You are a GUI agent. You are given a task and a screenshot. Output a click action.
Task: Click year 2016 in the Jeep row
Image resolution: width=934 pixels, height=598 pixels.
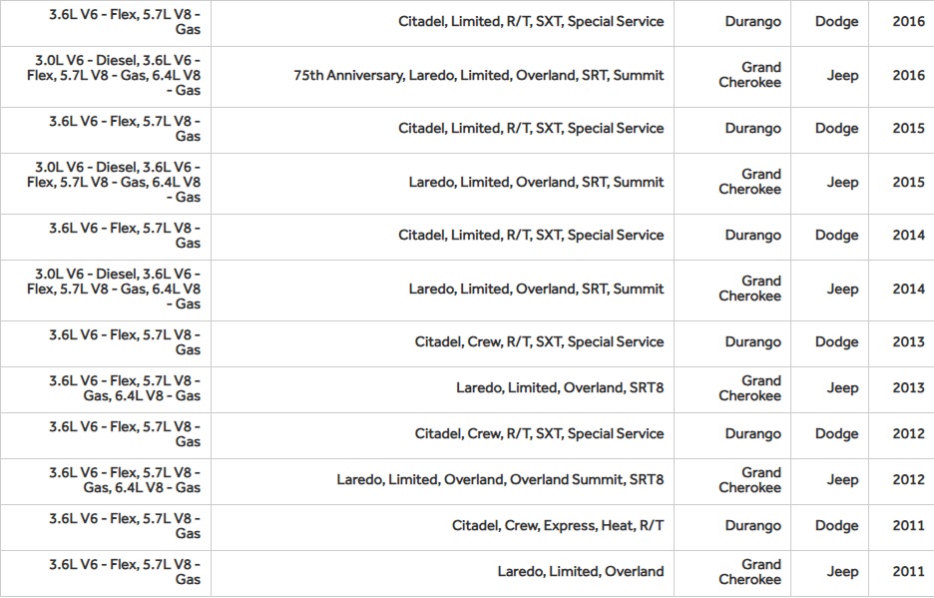(908, 76)
